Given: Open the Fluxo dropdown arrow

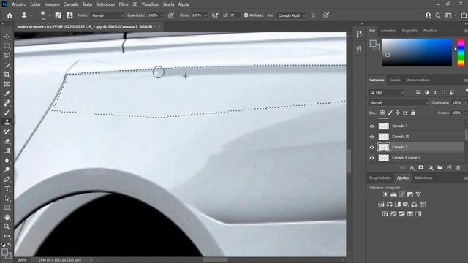Looking at the screenshot, I should tap(205, 15).
